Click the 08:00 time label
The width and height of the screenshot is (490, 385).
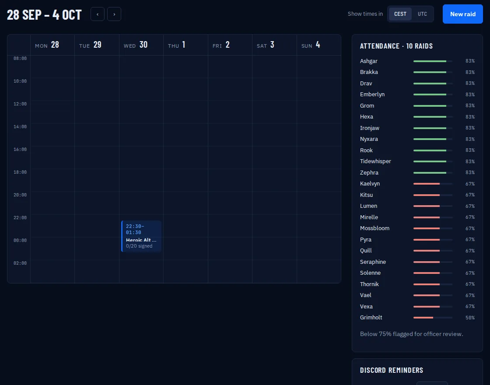click(20, 59)
